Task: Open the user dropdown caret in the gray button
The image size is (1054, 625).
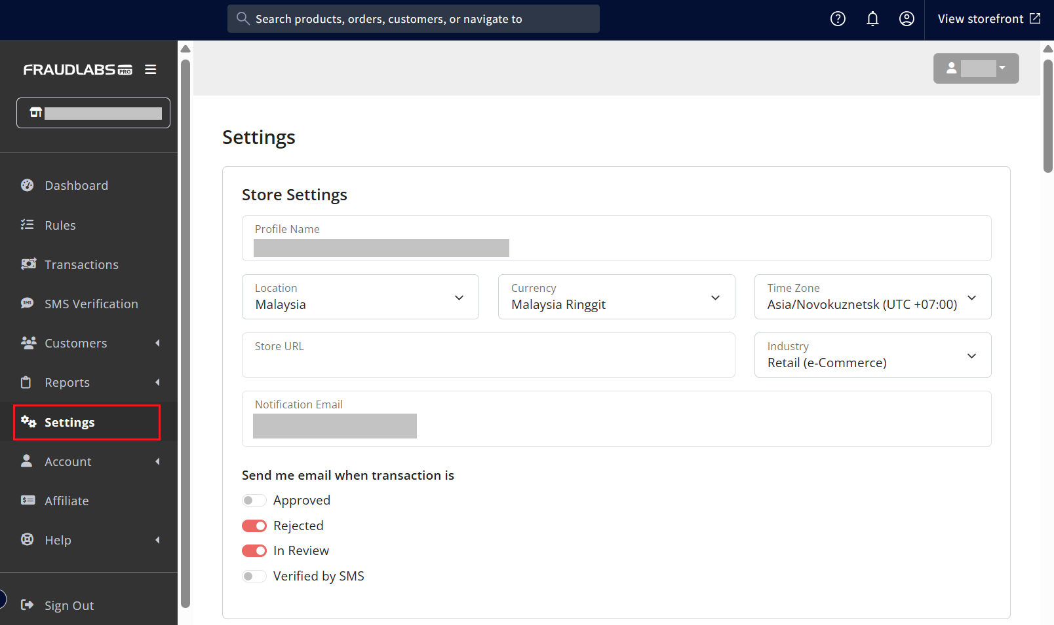Action: (x=1002, y=68)
